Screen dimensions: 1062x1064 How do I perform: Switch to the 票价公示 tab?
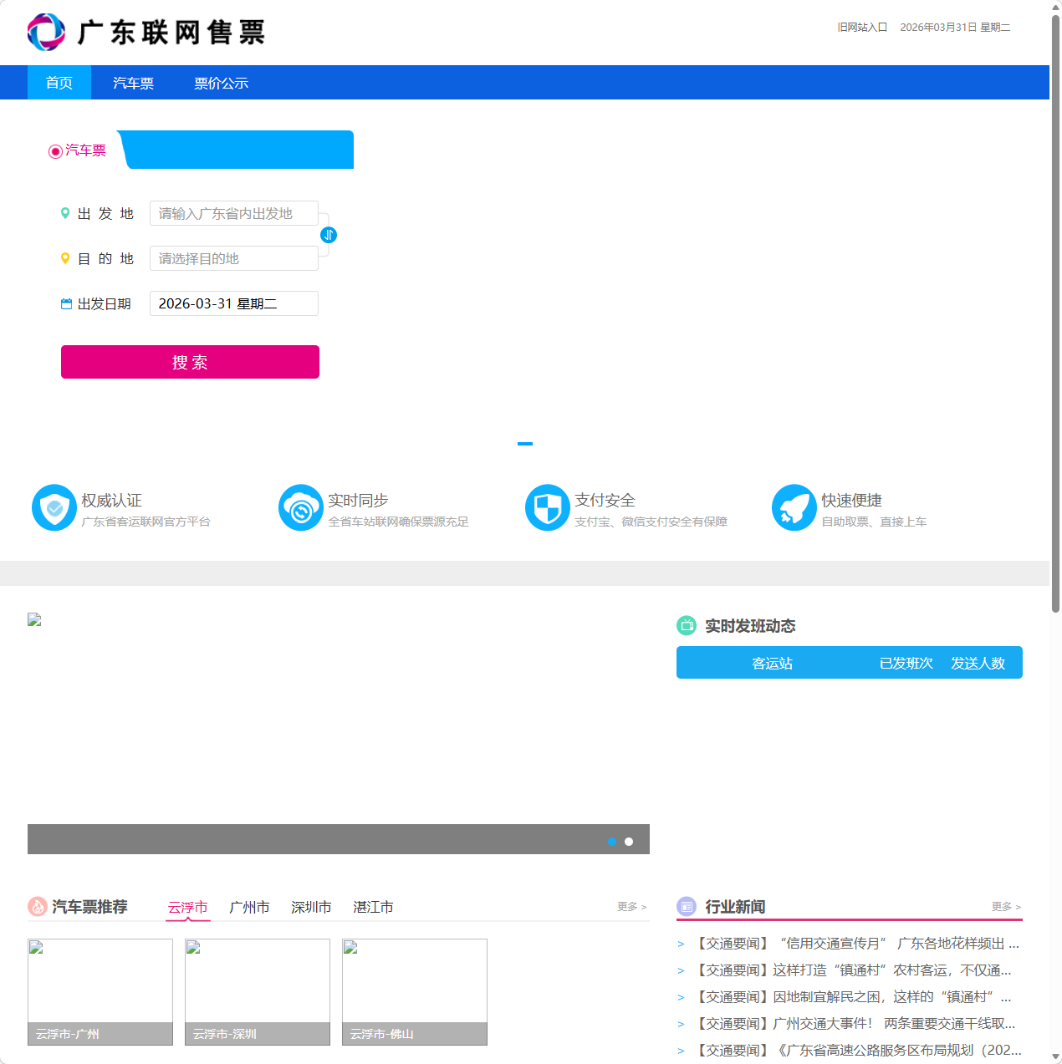coord(220,82)
